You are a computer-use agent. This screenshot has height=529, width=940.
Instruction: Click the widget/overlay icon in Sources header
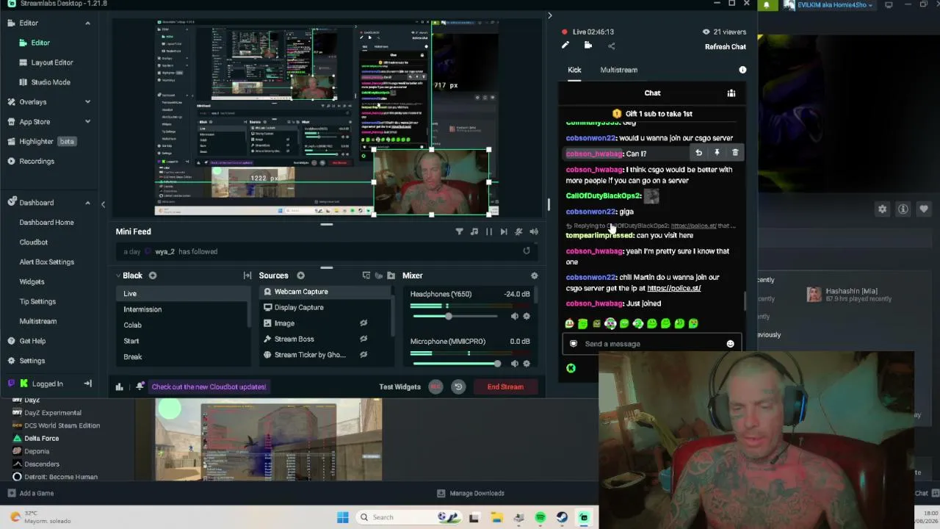(x=366, y=276)
